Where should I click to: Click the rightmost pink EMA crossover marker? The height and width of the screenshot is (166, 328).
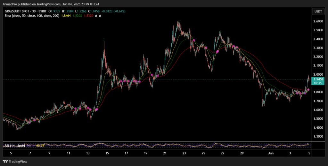click(308, 89)
